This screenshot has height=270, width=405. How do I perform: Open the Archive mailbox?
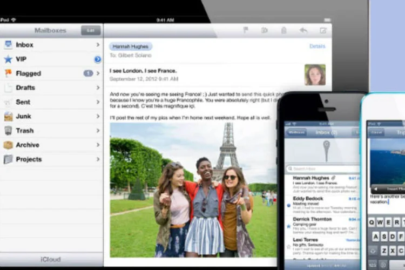point(51,145)
